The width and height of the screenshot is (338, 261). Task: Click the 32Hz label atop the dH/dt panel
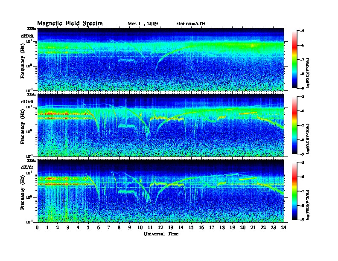[x=31, y=29]
